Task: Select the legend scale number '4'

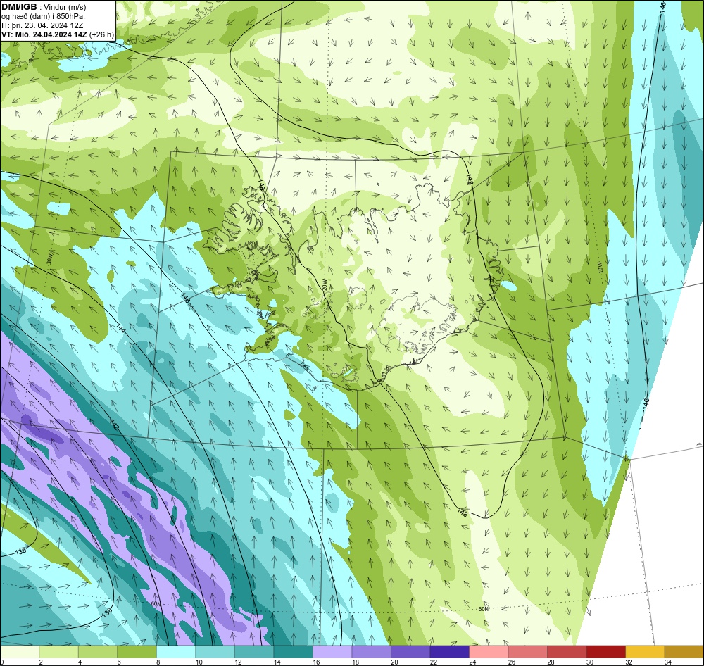Action: 80,662
